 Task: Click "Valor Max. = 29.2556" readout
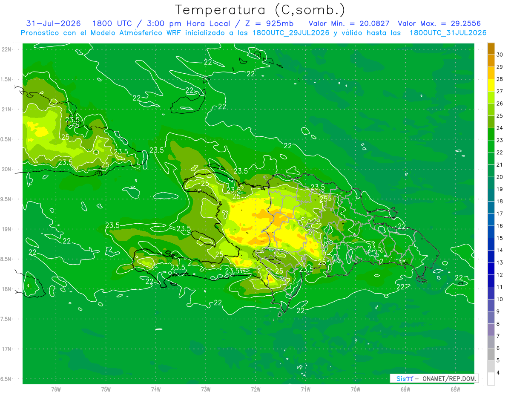pyautogui.click(x=439, y=23)
